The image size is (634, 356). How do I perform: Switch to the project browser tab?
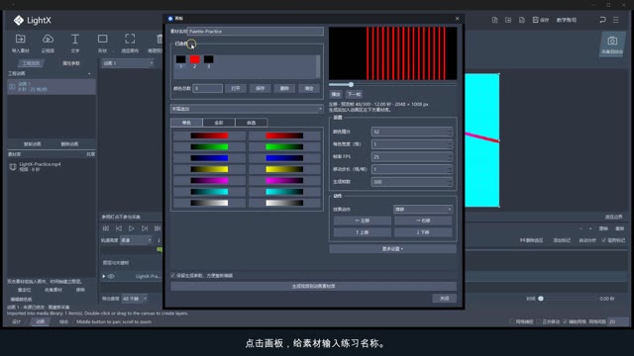[x=31, y=63]
